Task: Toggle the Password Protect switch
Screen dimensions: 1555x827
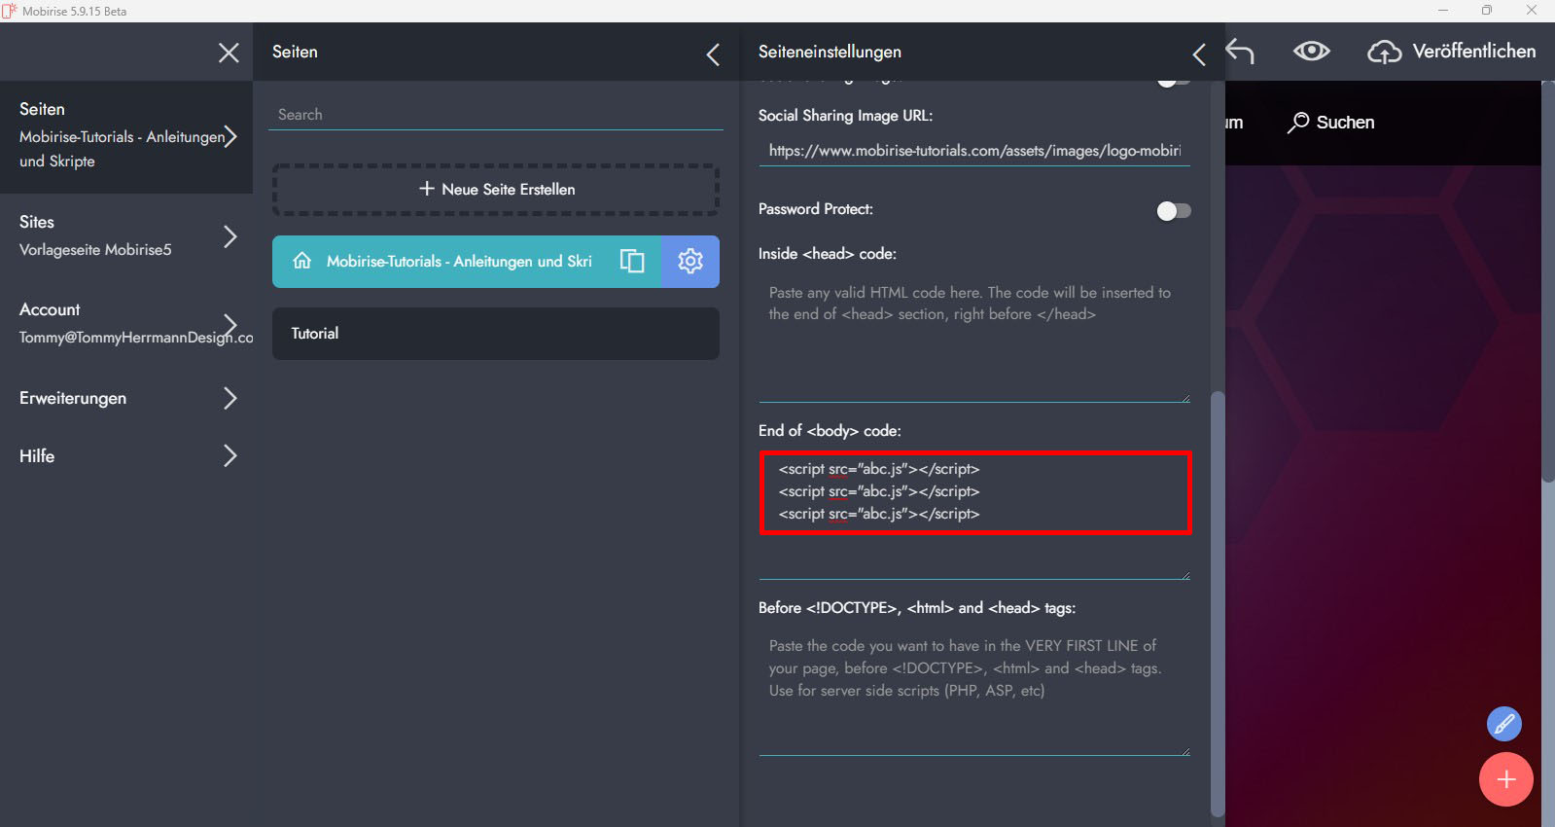Action: tap(1173, 211)
